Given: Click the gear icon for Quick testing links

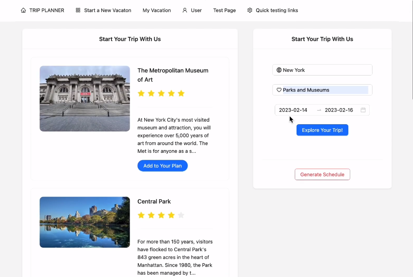Looking at the screenshot, I should (250, 10).
